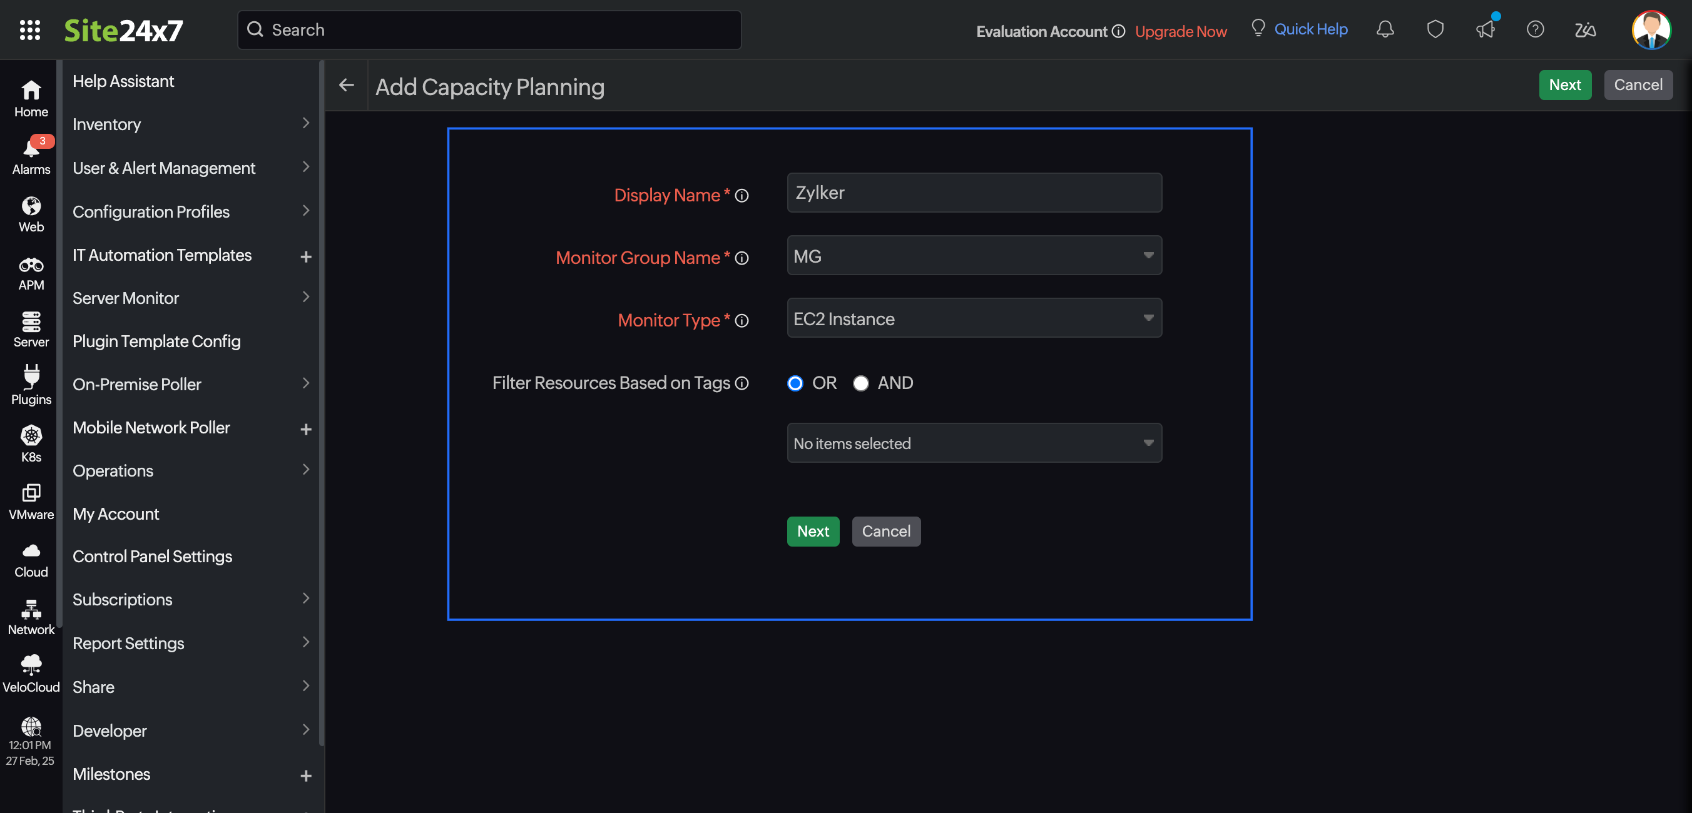Click the announcements megaphone icon
This screenshot has height=813, width=1692.
[x=1484, y=29]
